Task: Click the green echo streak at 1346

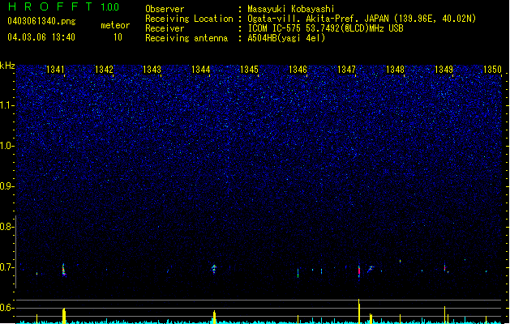Action: pos(298,273)
